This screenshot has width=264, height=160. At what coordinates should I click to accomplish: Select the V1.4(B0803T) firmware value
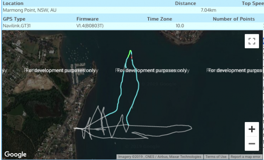click(x=90, y=26)
